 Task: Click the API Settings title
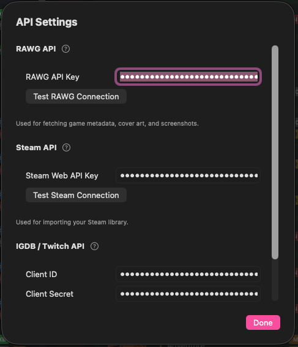tap(47, 22)
